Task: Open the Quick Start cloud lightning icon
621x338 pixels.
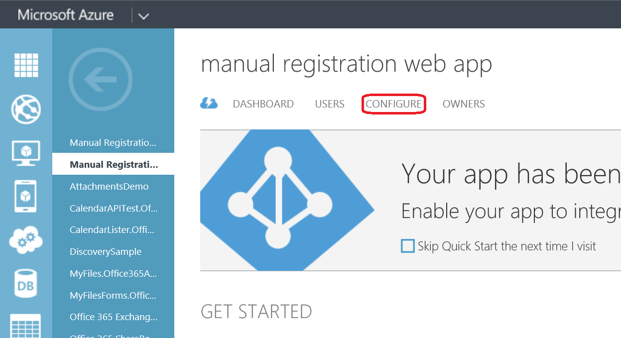Action: (209, 104)
